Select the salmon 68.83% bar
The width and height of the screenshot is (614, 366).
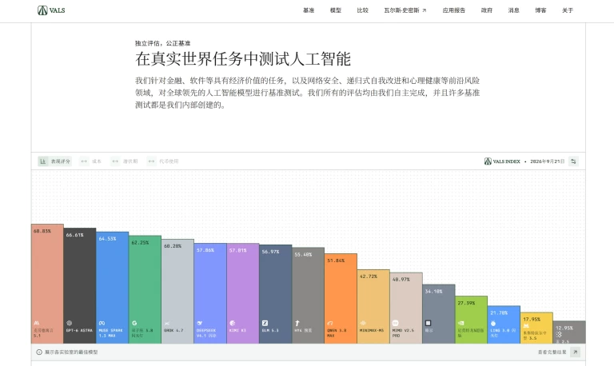click(47, 284)
